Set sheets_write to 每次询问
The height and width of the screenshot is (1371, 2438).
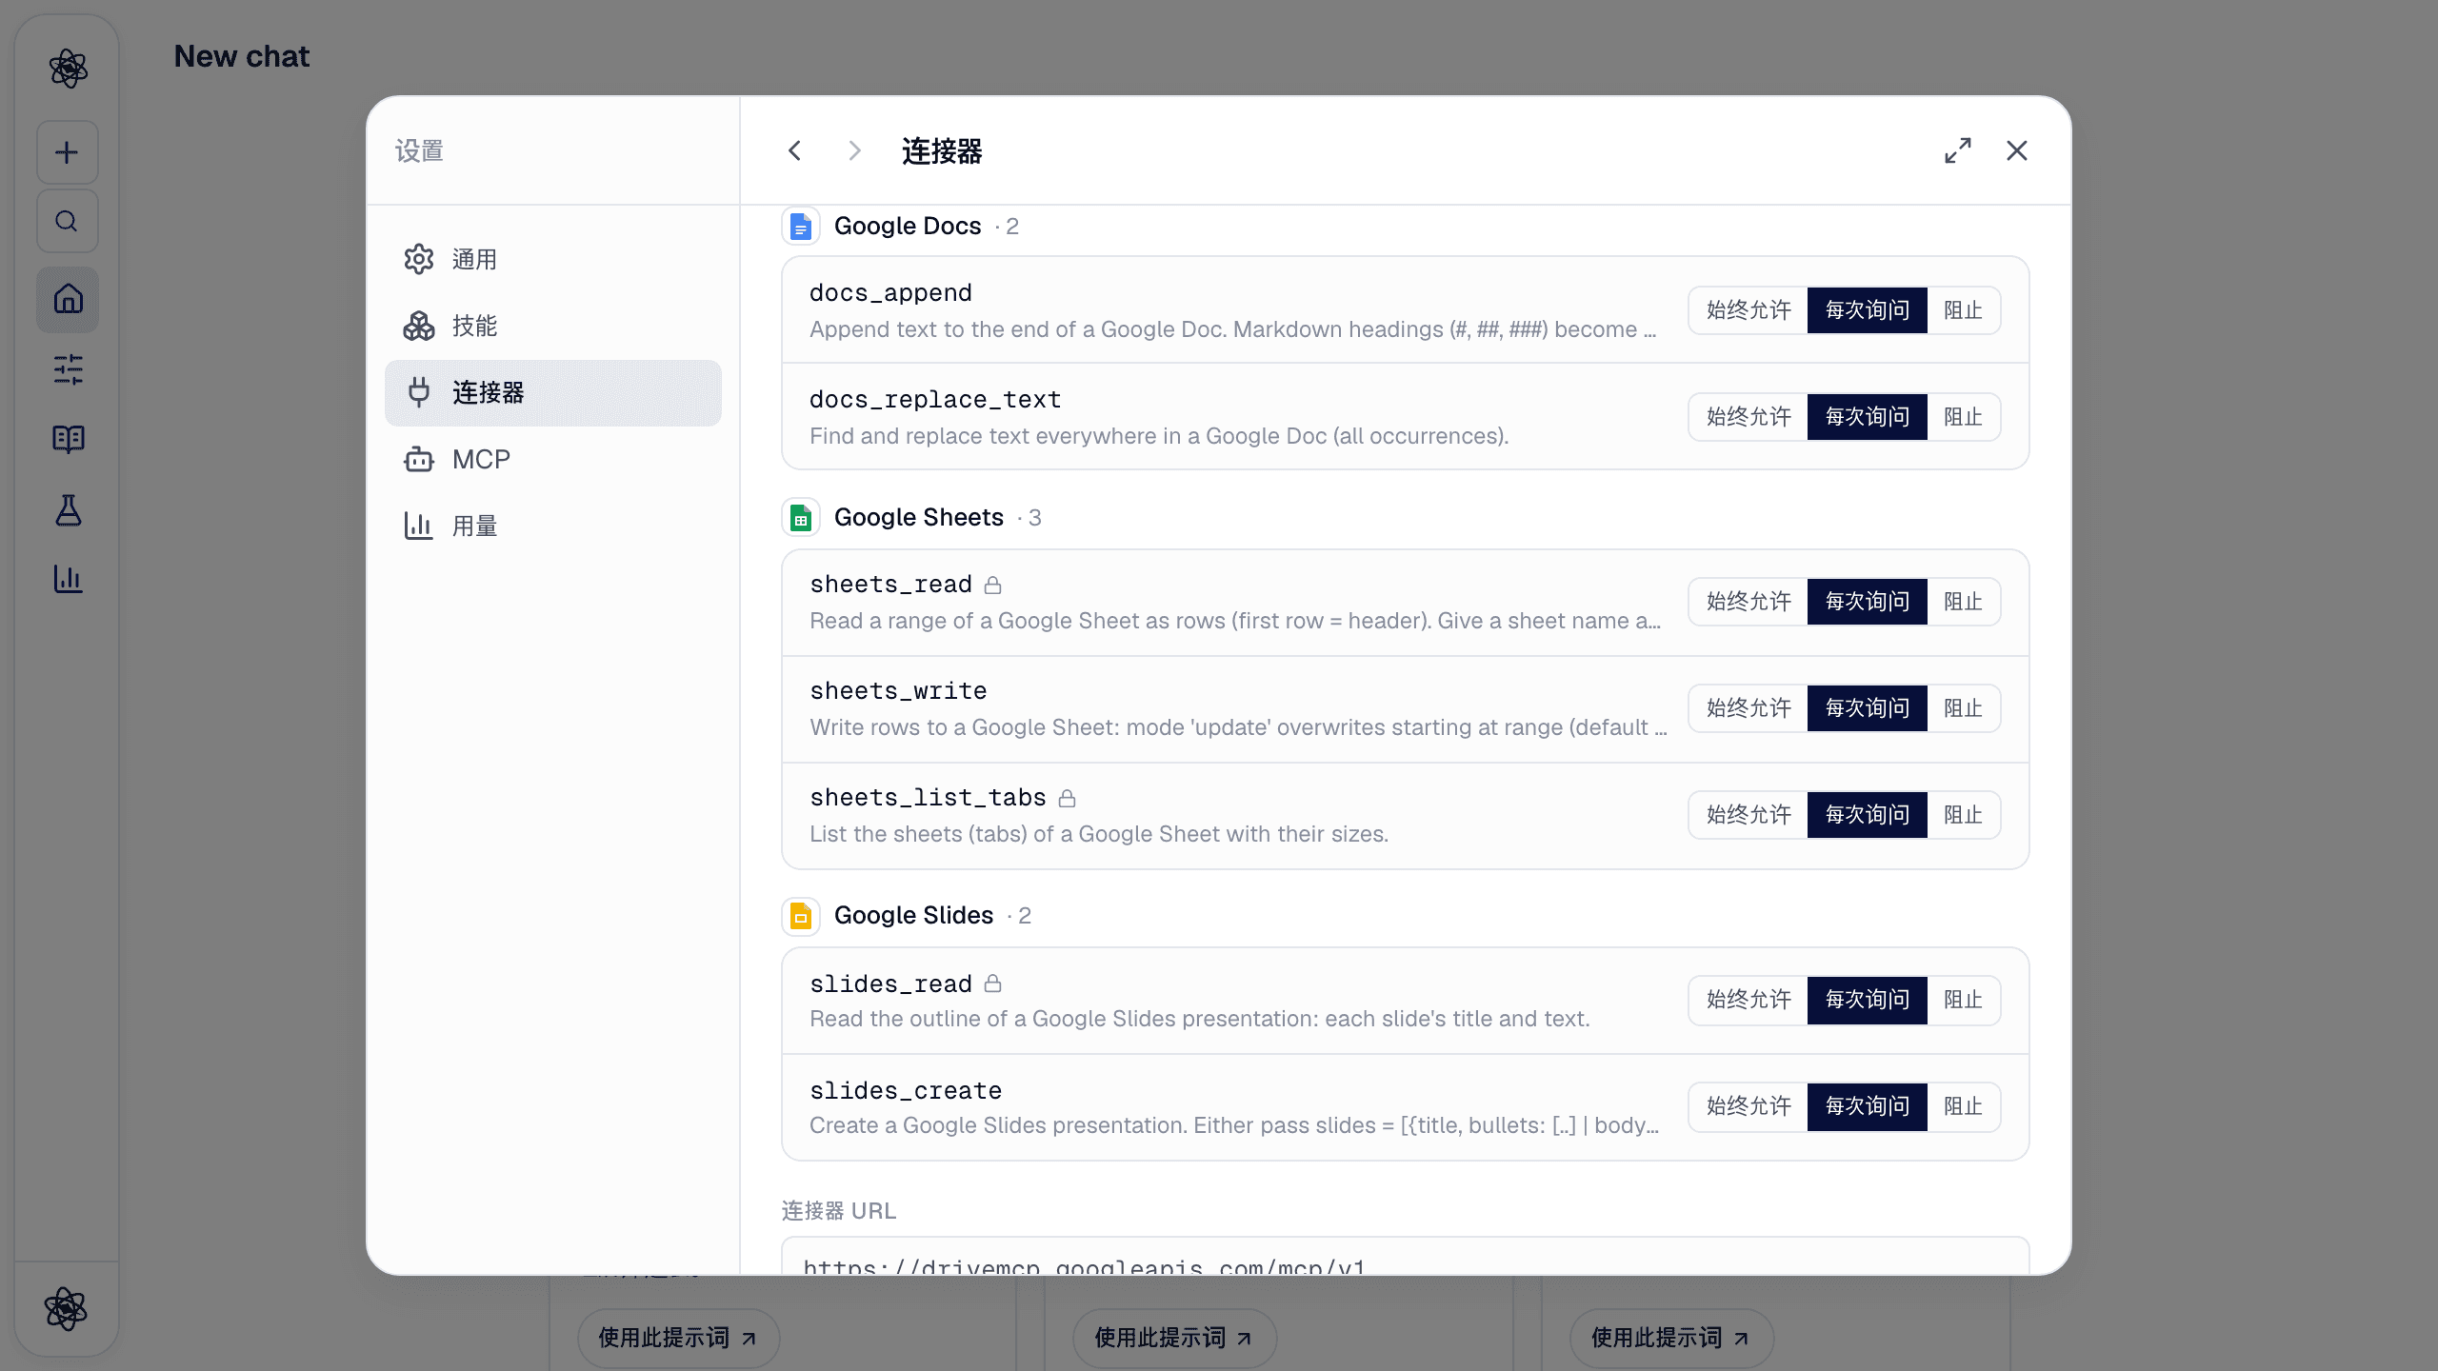1867,708
